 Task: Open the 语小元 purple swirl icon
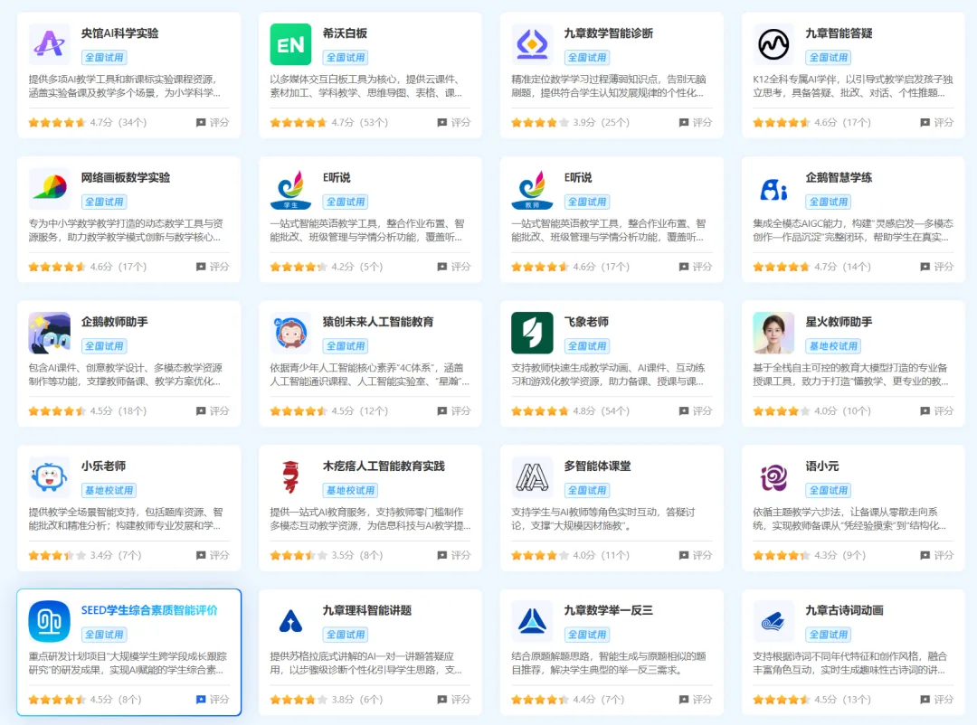(x=773, y=477)
